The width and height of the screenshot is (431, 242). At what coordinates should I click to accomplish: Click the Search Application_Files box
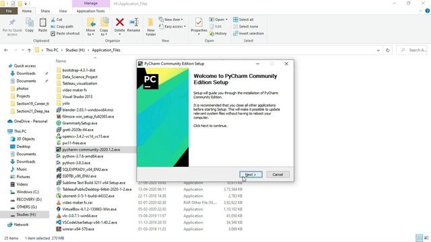(x=412, y=50)
